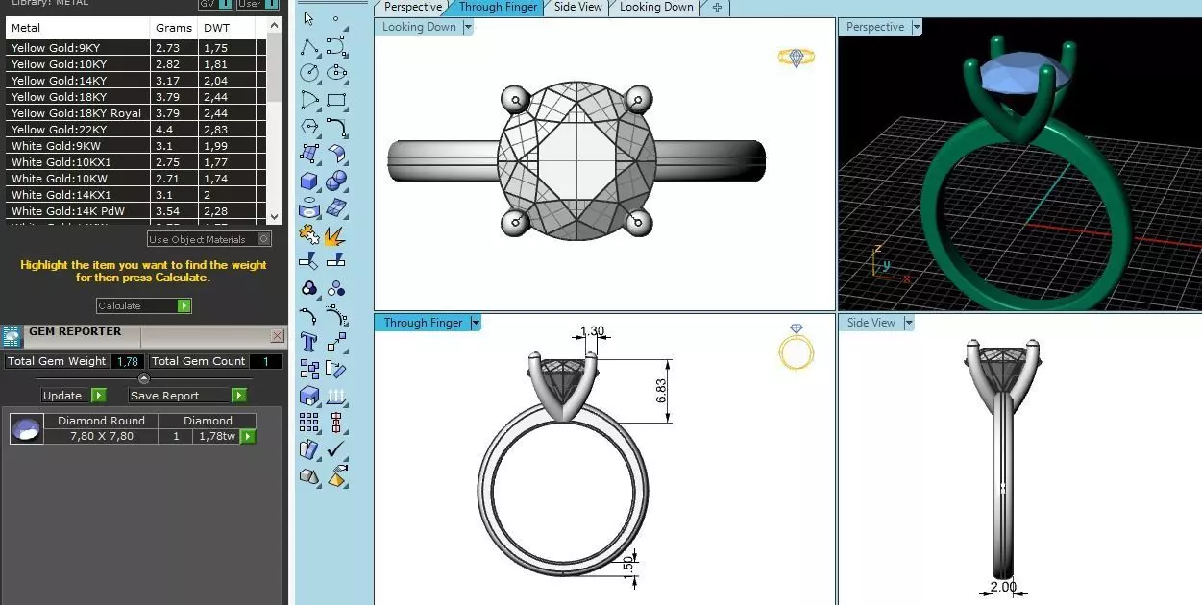The image size is (1202, 605).
Task: Click the Group objects icon
Action: pyautogui.click(x=309, y=288)
